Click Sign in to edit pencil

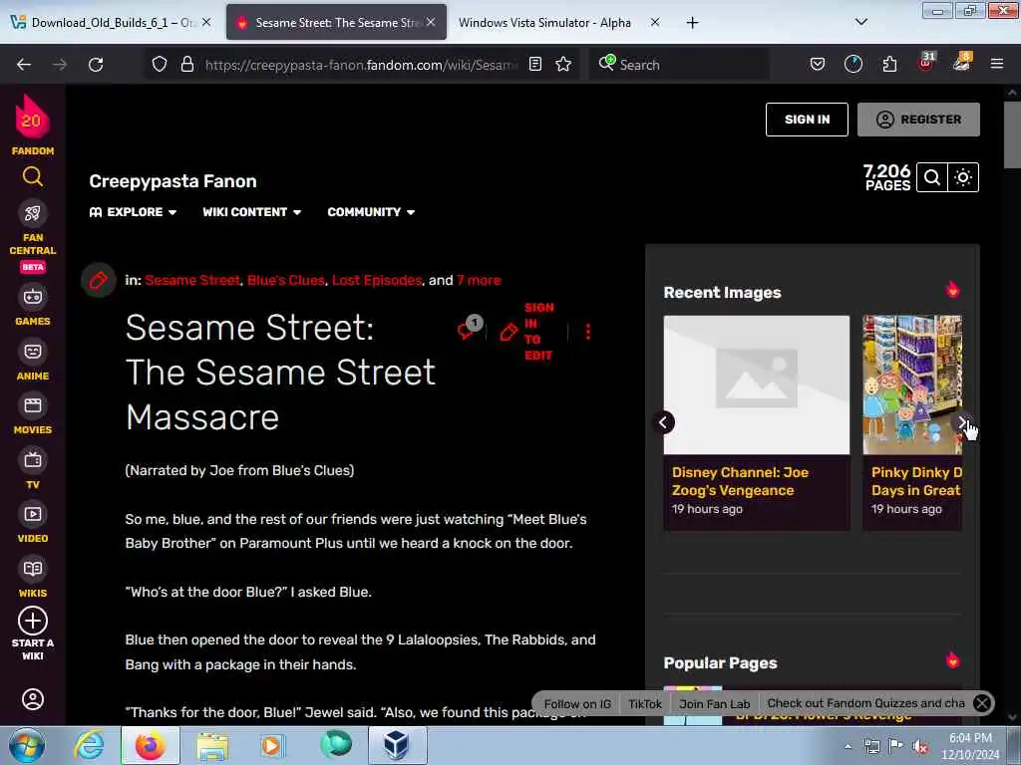509,332
